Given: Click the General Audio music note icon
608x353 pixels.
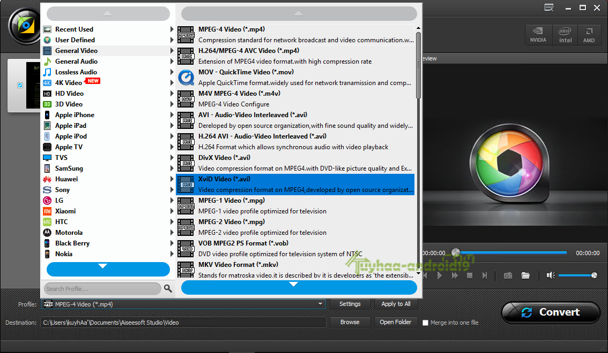Looking at the screenshot, I should pos(47,61).
